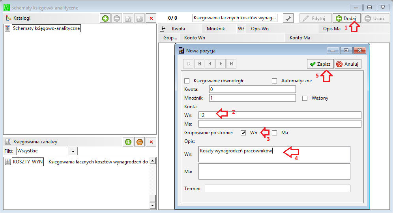Viewport: 393px width, 213px height.
Task: Go to previous record in Nowa pozycja
Action: pos(210,64)
